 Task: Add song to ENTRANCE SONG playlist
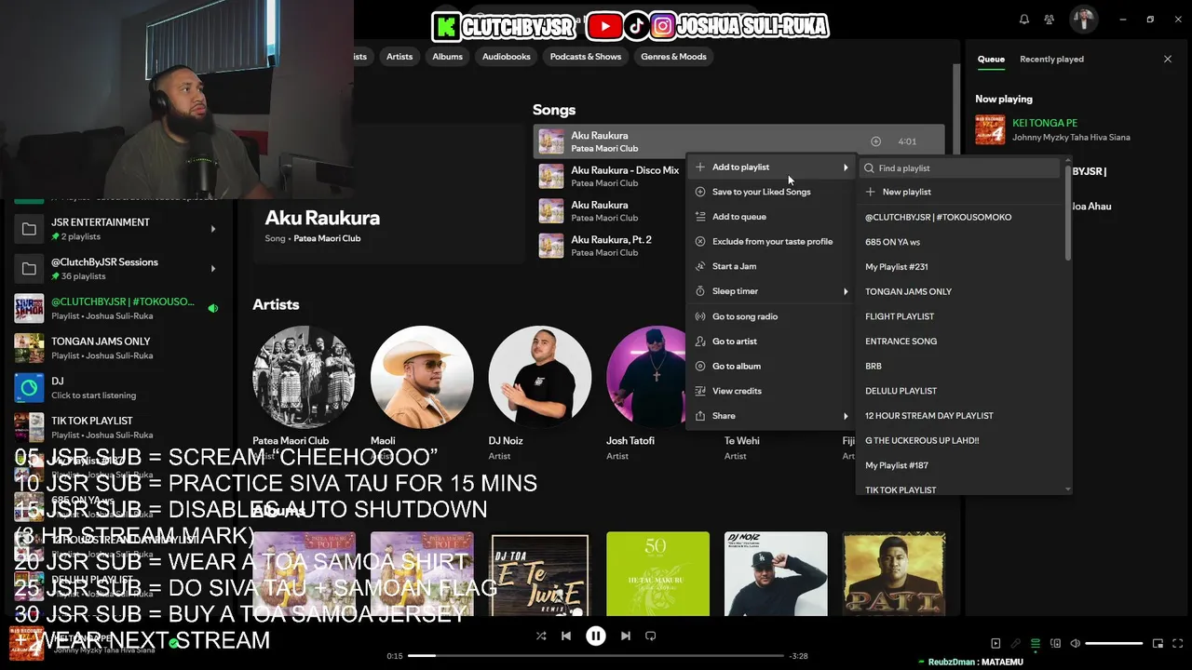(x=960, y=342)
